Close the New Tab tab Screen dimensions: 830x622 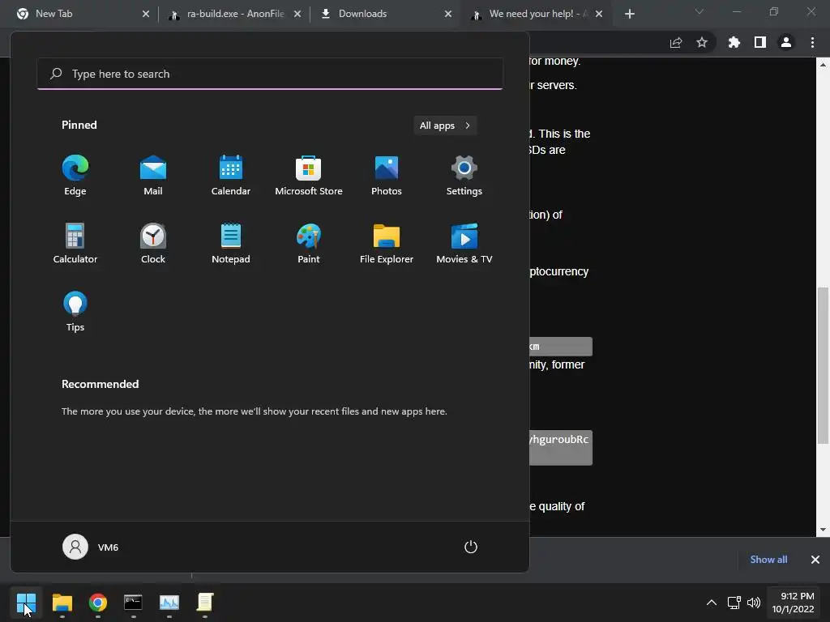(146, 14)
